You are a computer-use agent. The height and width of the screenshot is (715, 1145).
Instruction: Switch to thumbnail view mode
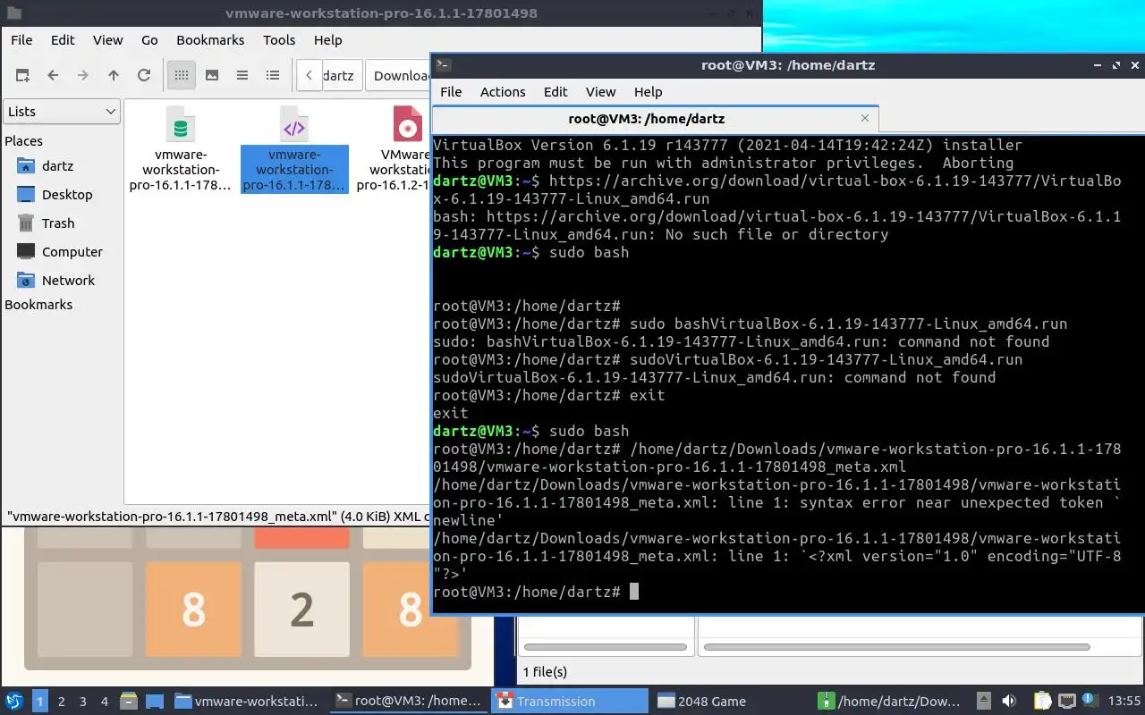[212, 75]
